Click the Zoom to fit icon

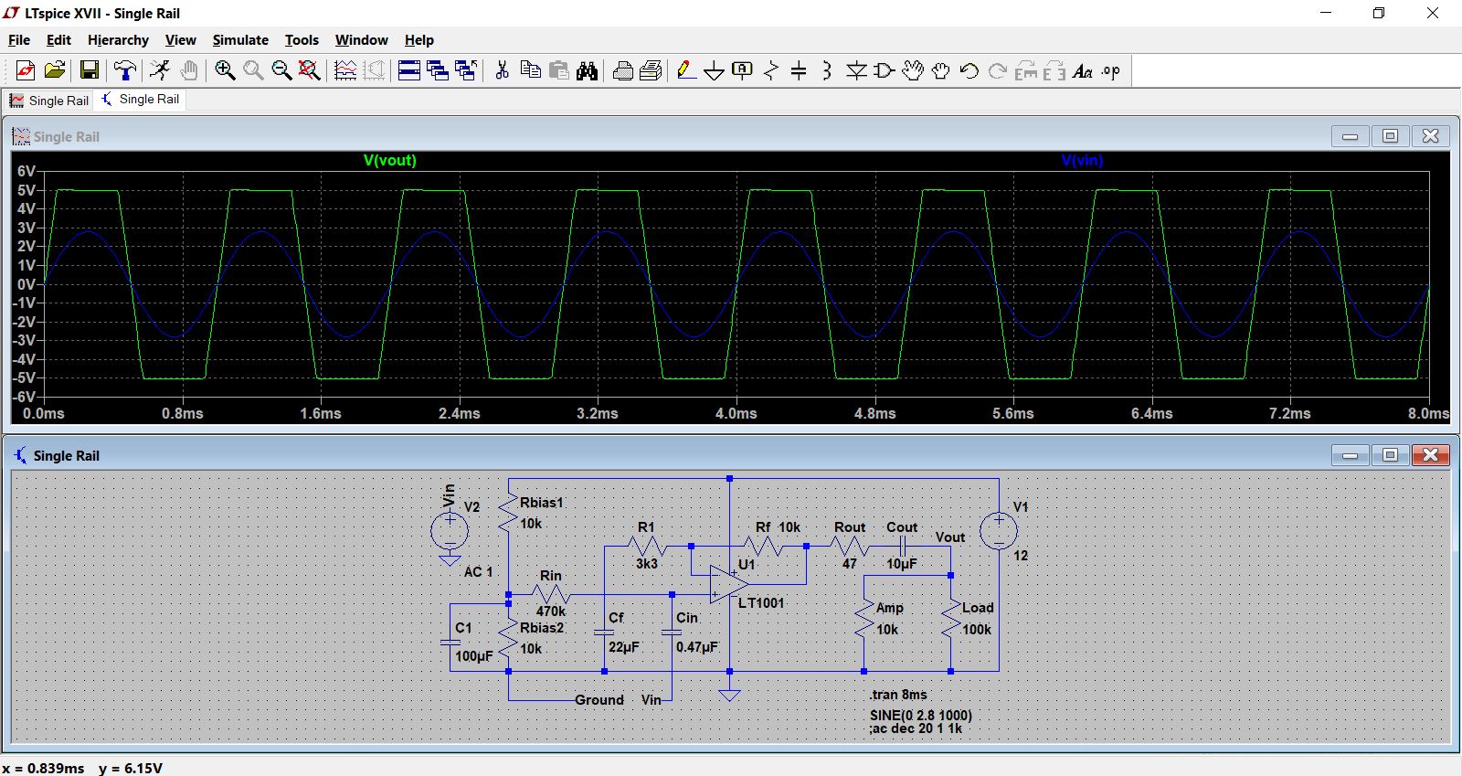[310, 70]
